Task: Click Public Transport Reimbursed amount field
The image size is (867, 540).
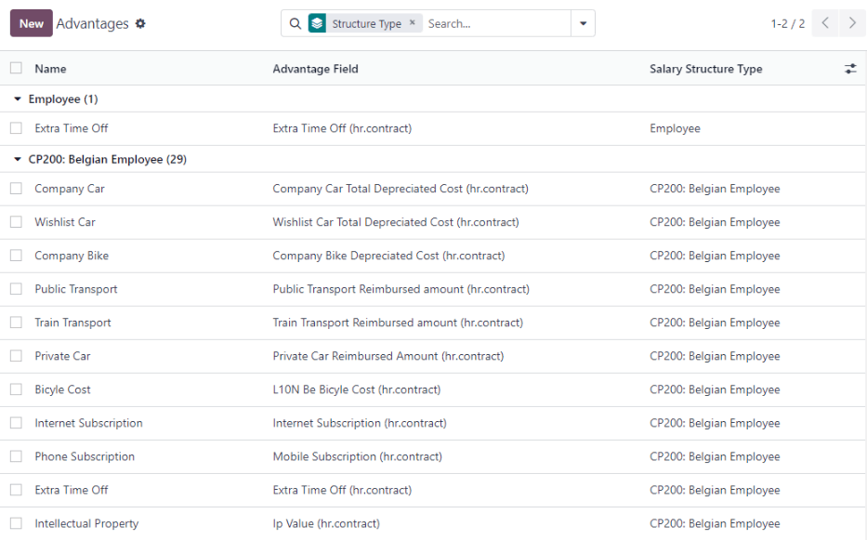Action: pos(401,289)
